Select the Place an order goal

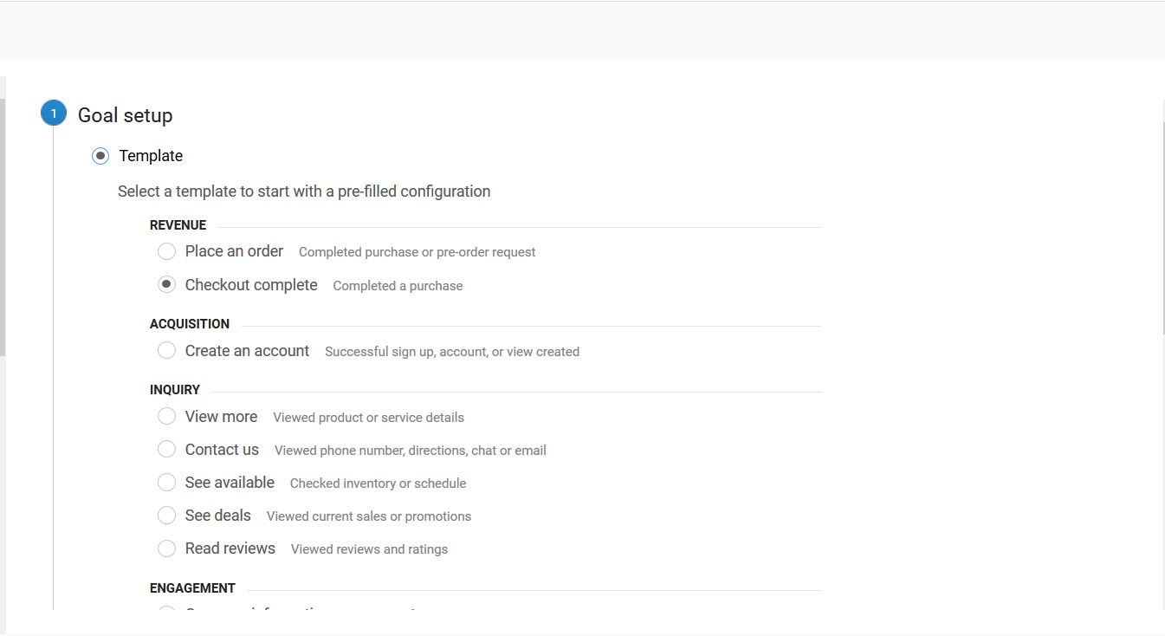(166, 250)
